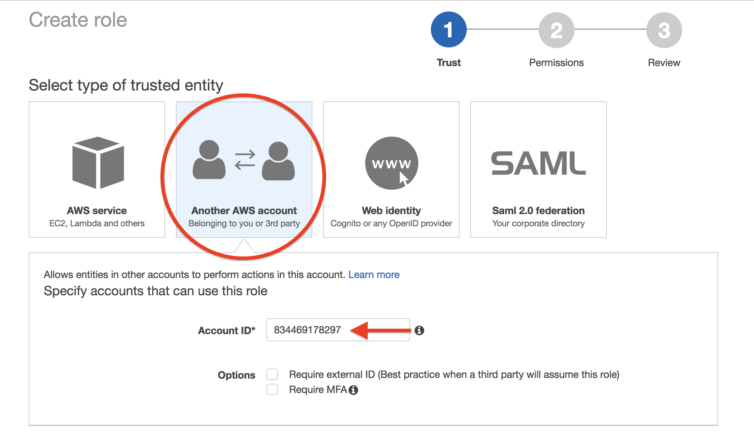Go to step 3 Review circle
Image resolution: width=754 pixels, height=444 pixels.
[x=664, y=30]
